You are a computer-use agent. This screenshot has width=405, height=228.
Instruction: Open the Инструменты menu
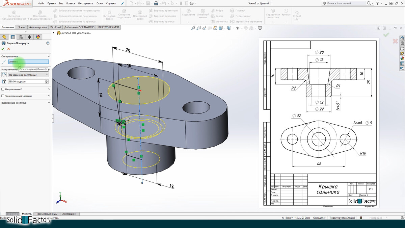pos(85,3)
